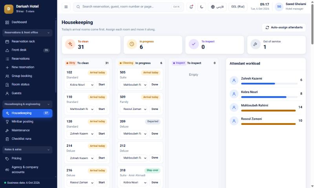Open Room status page
The width and height of the screenshot is (314, 188).
27,84
